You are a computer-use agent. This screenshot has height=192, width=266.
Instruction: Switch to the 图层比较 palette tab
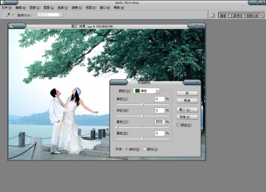pos(252,16)
